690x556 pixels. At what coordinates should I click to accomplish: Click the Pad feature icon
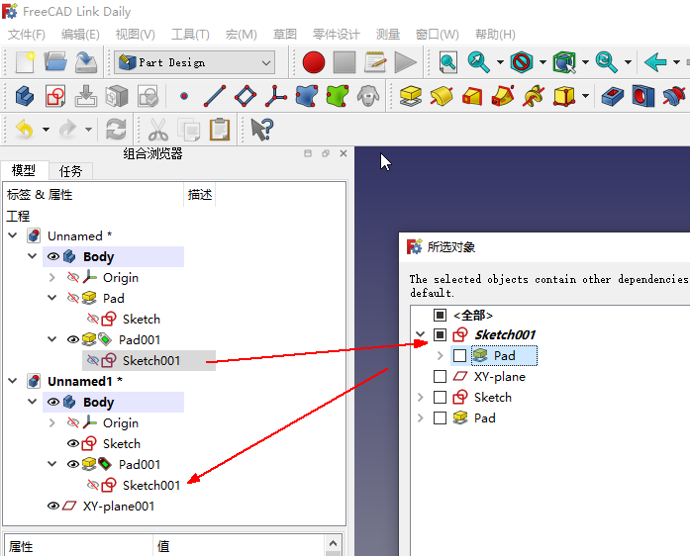(x=411, y=96)
